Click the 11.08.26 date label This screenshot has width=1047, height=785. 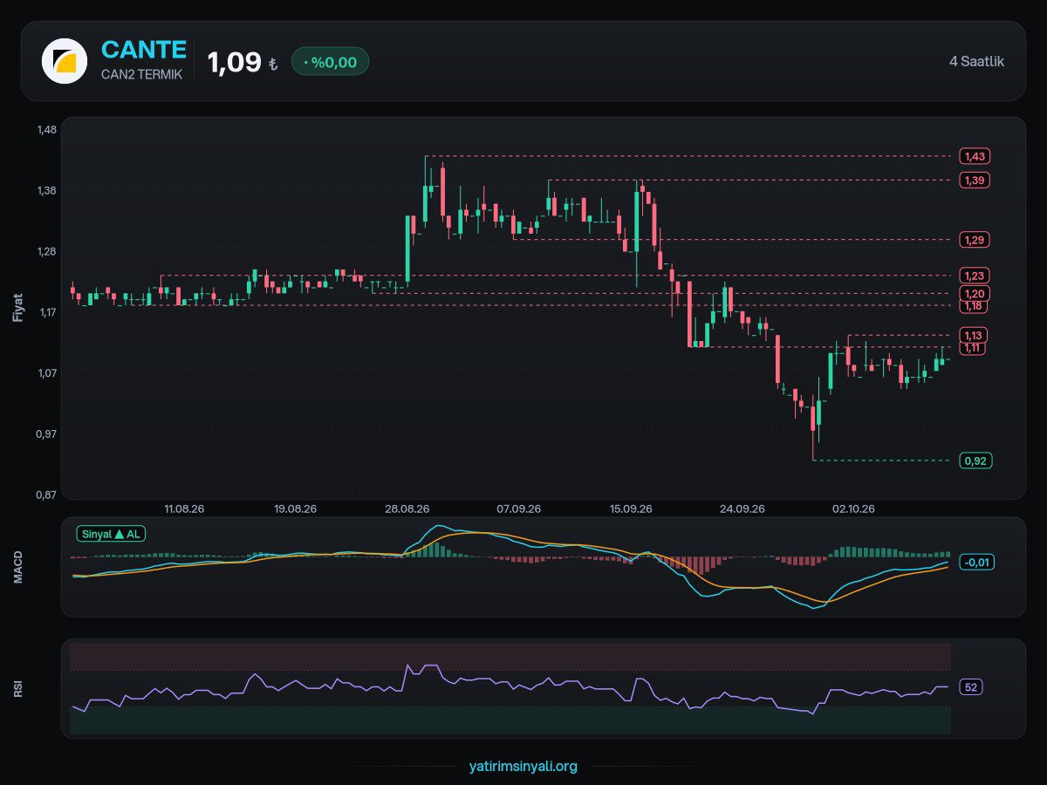(184, 509)
